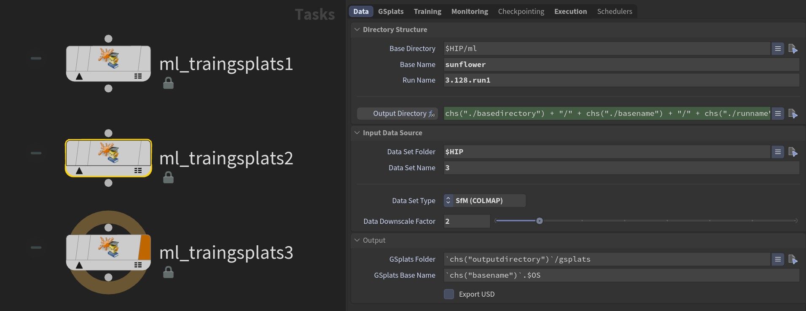Open the file browser for Base Directory

coord(793,48)
